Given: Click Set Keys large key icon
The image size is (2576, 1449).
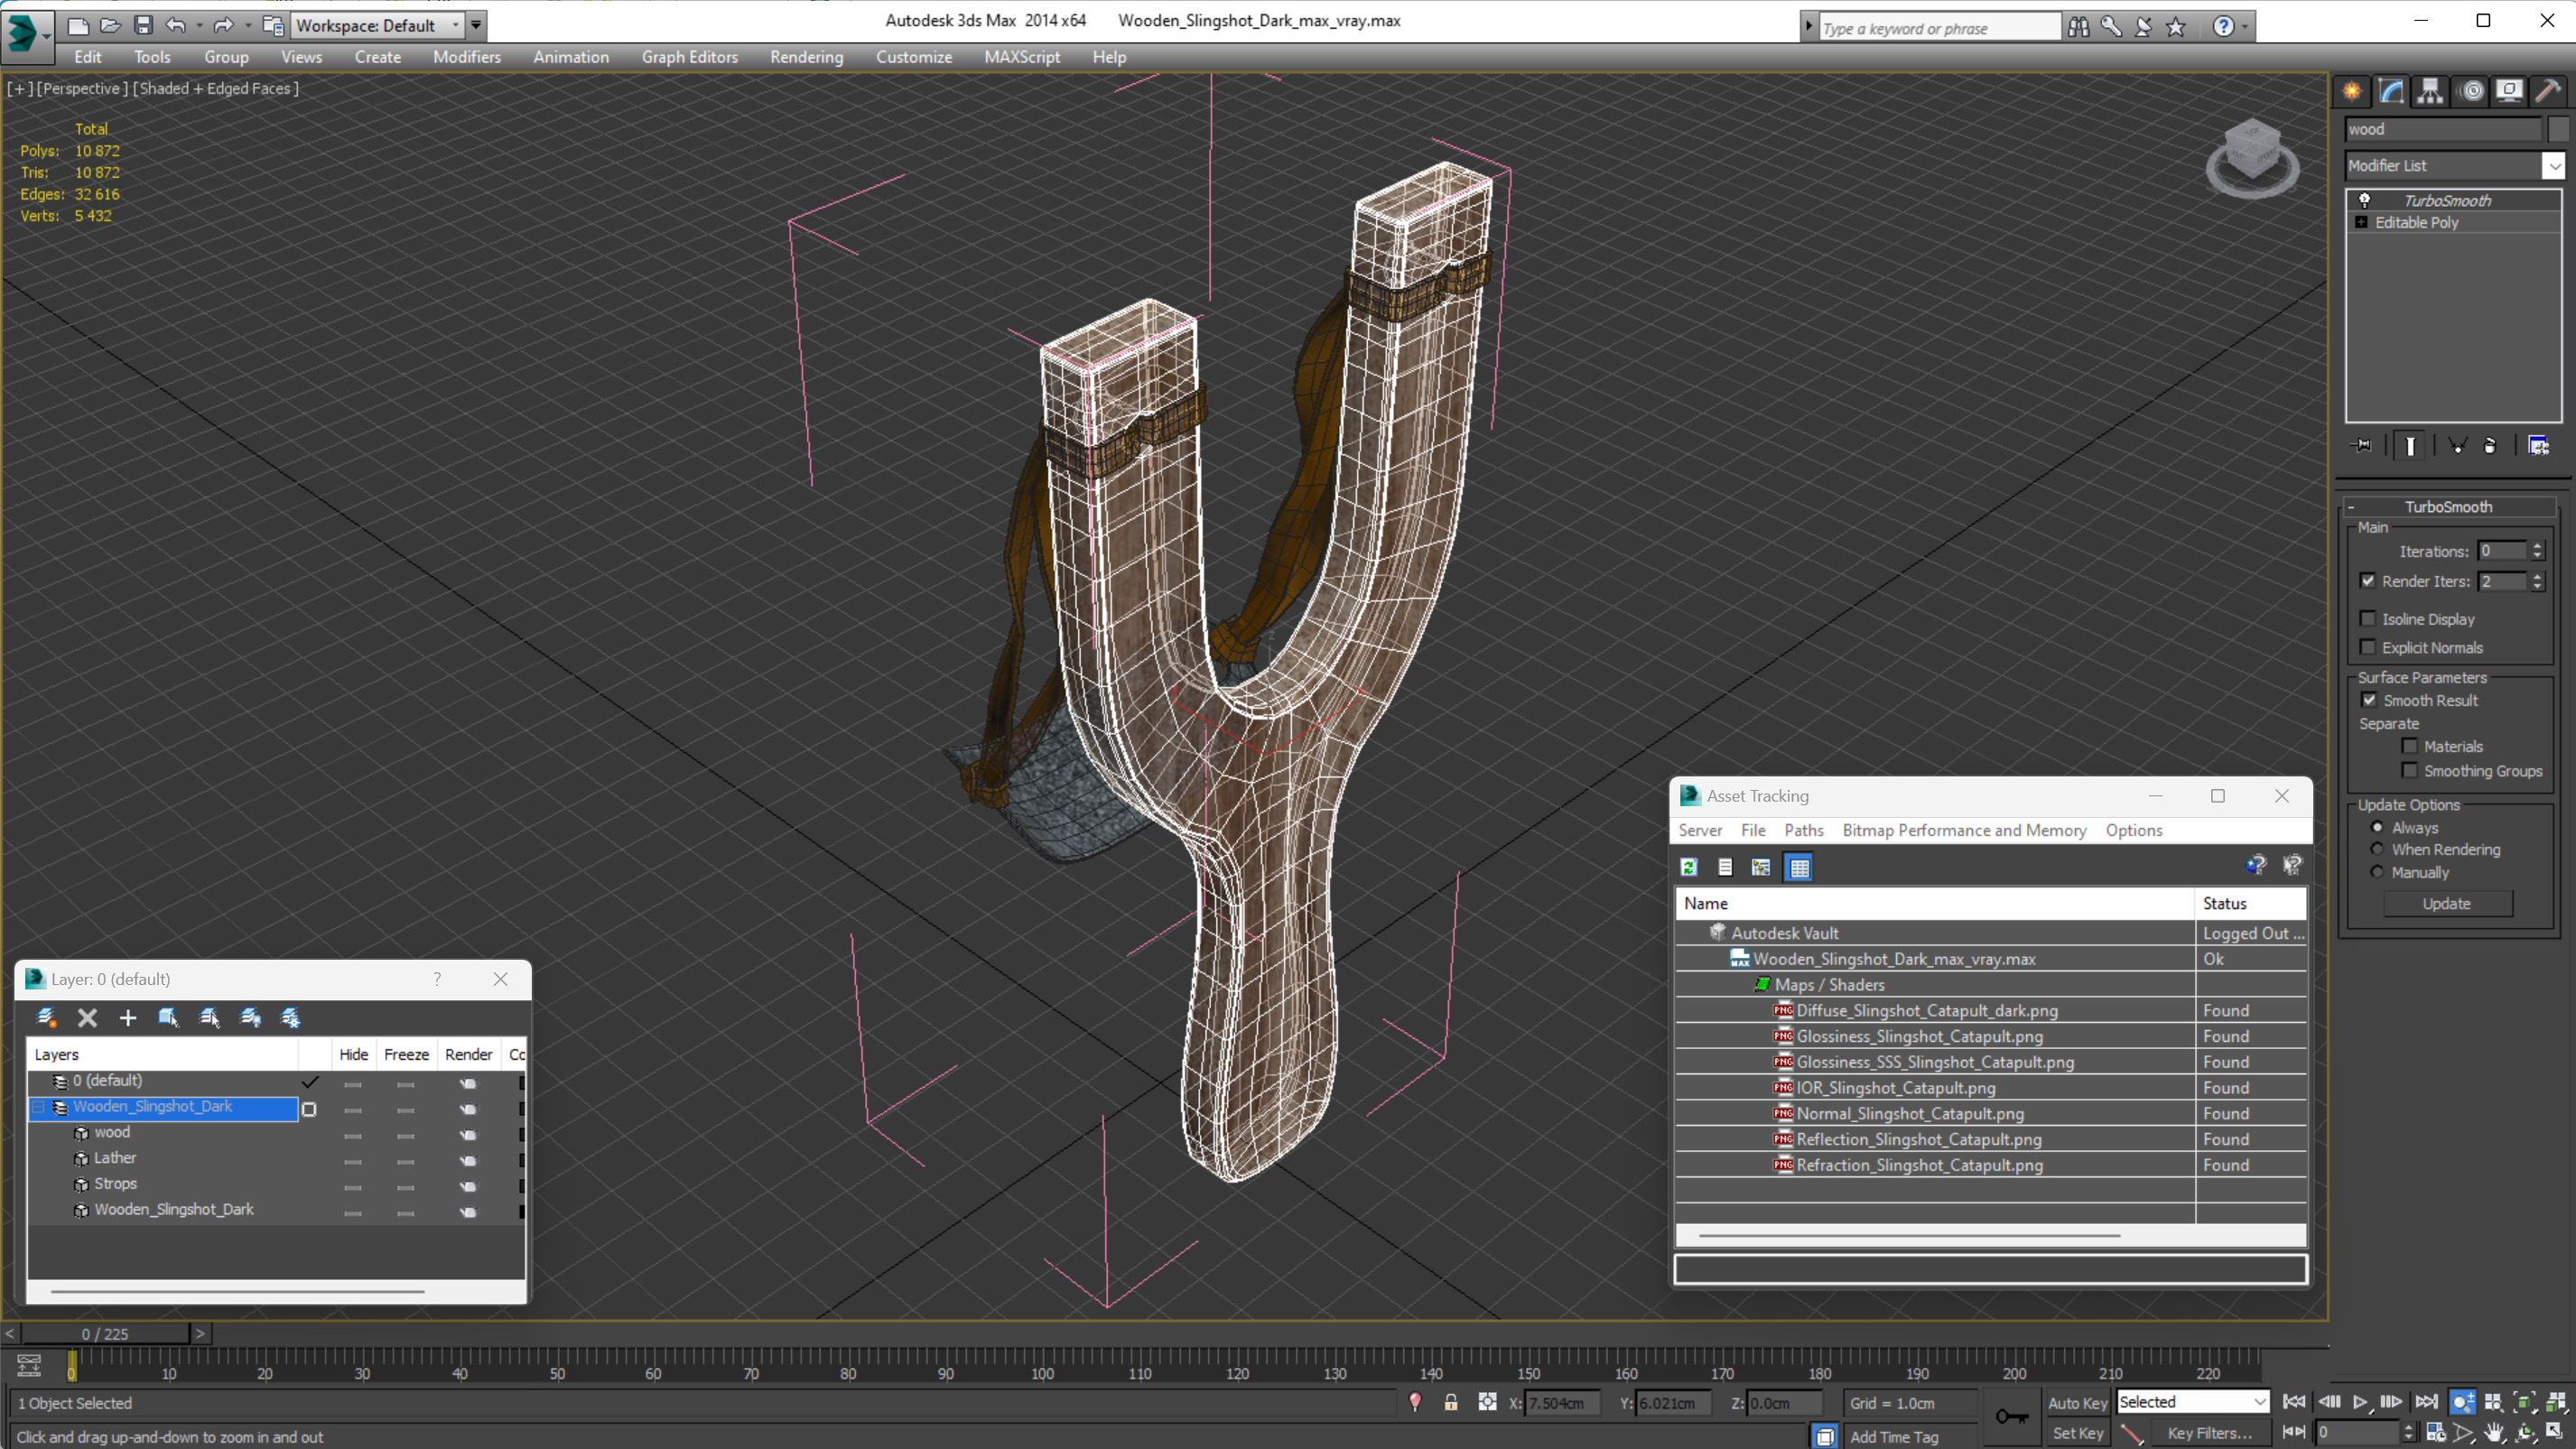Looking at the screenshot, I should tap(2011, 1416).
